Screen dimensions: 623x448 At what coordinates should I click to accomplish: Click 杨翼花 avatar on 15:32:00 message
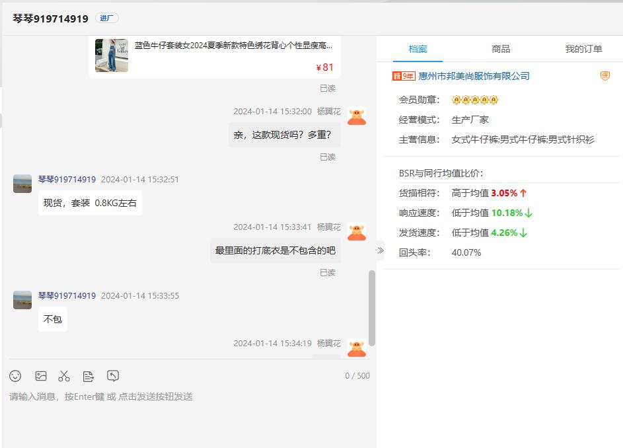pos(357,116)
